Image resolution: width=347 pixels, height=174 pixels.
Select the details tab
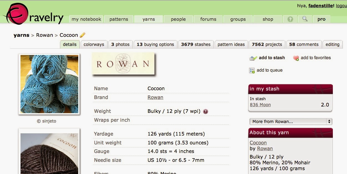[x=70, y=45]
